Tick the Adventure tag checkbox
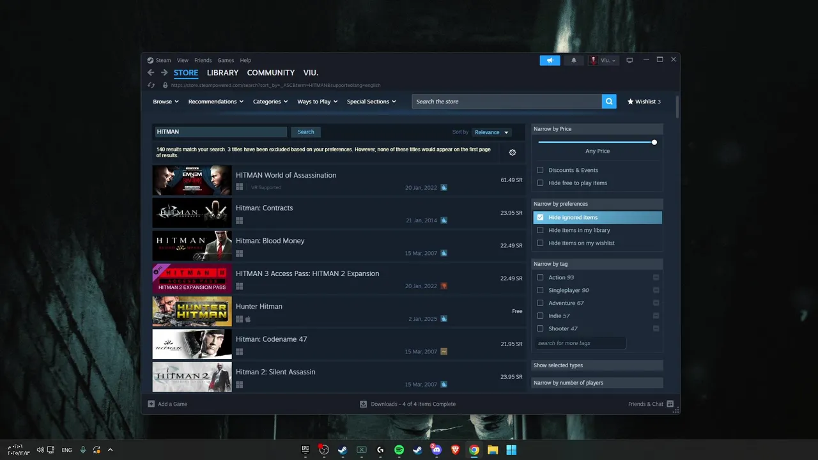818x460 pixels. click(x=540, y=303)
